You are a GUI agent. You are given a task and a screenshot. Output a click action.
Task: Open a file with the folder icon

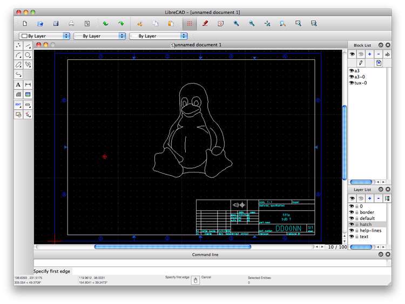[40, 24]
